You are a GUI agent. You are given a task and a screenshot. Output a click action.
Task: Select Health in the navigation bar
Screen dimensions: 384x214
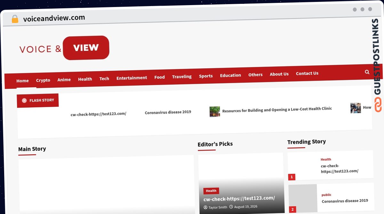(85, 79)
